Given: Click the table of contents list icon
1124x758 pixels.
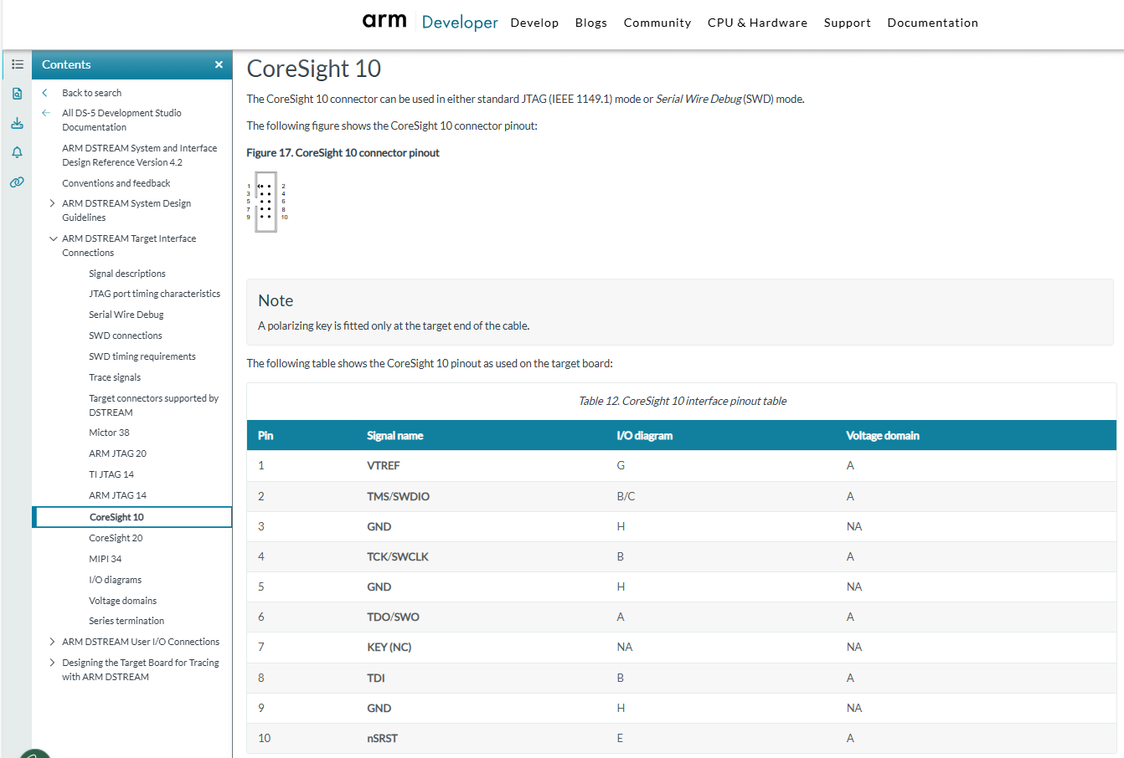Looking at the screenshot, I should [x=17, y=64].
